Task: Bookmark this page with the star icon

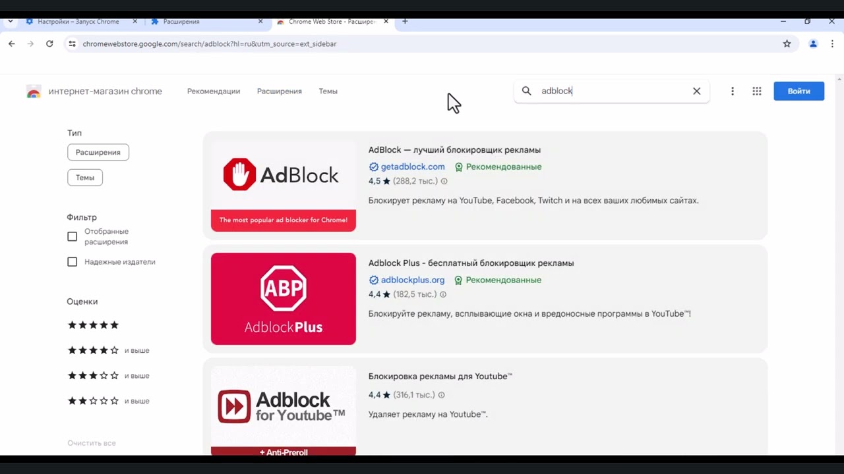Action: (x=787, y=43)
